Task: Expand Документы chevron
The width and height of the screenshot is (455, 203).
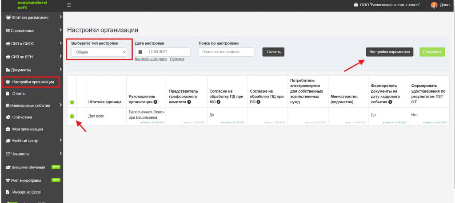Action: [60, 69]
